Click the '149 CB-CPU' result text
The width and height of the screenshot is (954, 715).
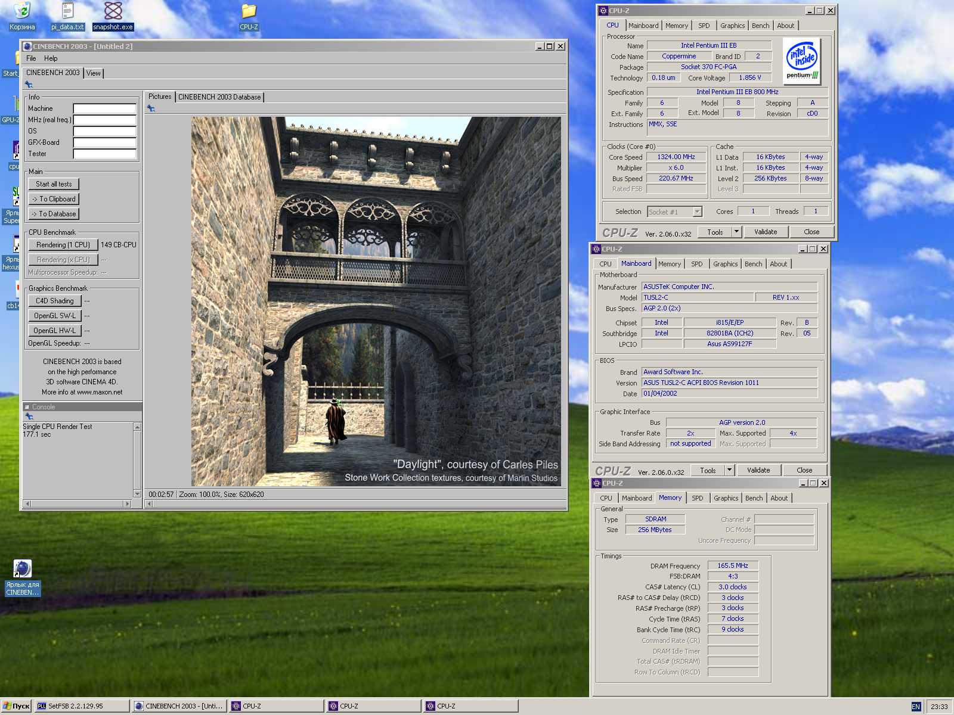click(118, 245)
